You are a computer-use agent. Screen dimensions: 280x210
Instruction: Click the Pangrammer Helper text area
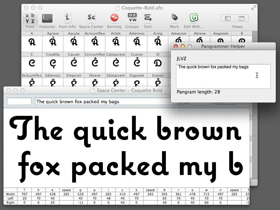[223, 76]
